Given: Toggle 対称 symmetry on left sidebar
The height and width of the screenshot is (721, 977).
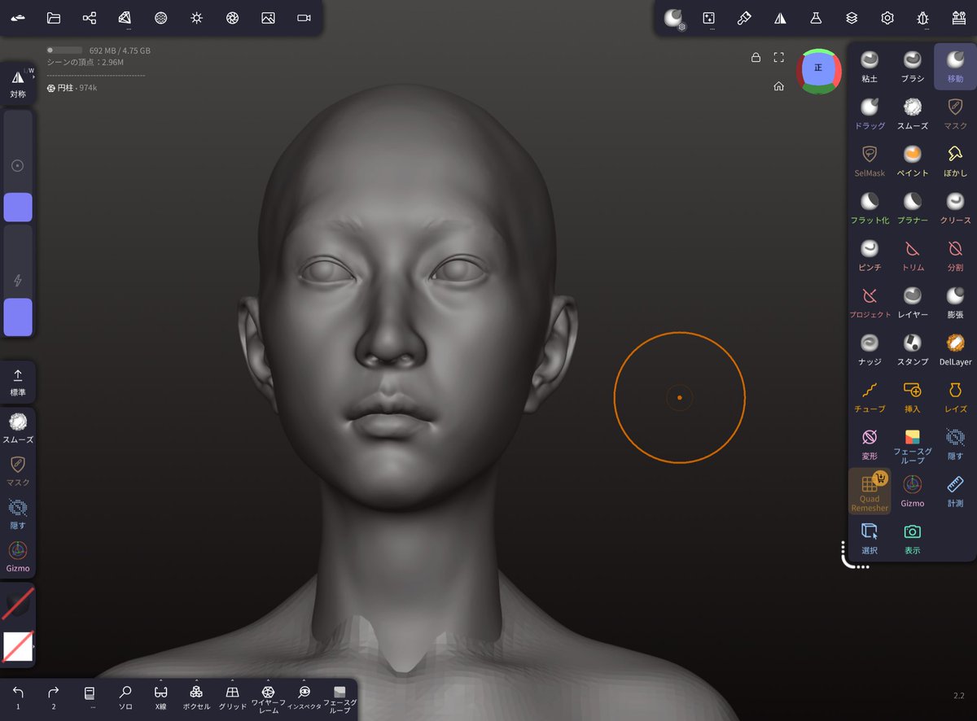Looking at the screenshot, I should [18, 84].
